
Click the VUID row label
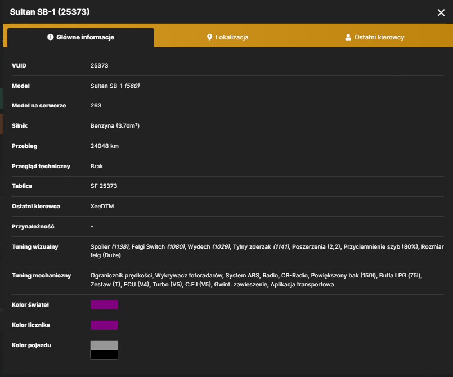click(19, 66)
